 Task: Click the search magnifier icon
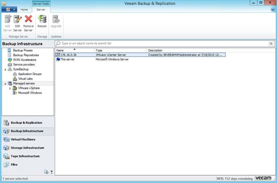point(58,43)
